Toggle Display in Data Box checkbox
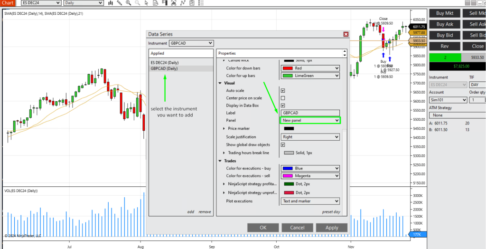The image size is (486, 249). 283,105
